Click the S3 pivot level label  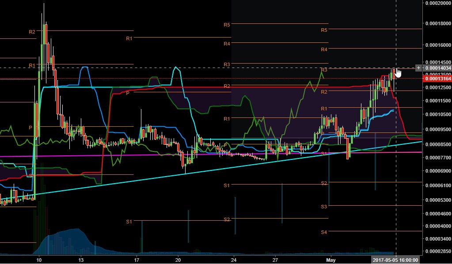pos(324,207)
